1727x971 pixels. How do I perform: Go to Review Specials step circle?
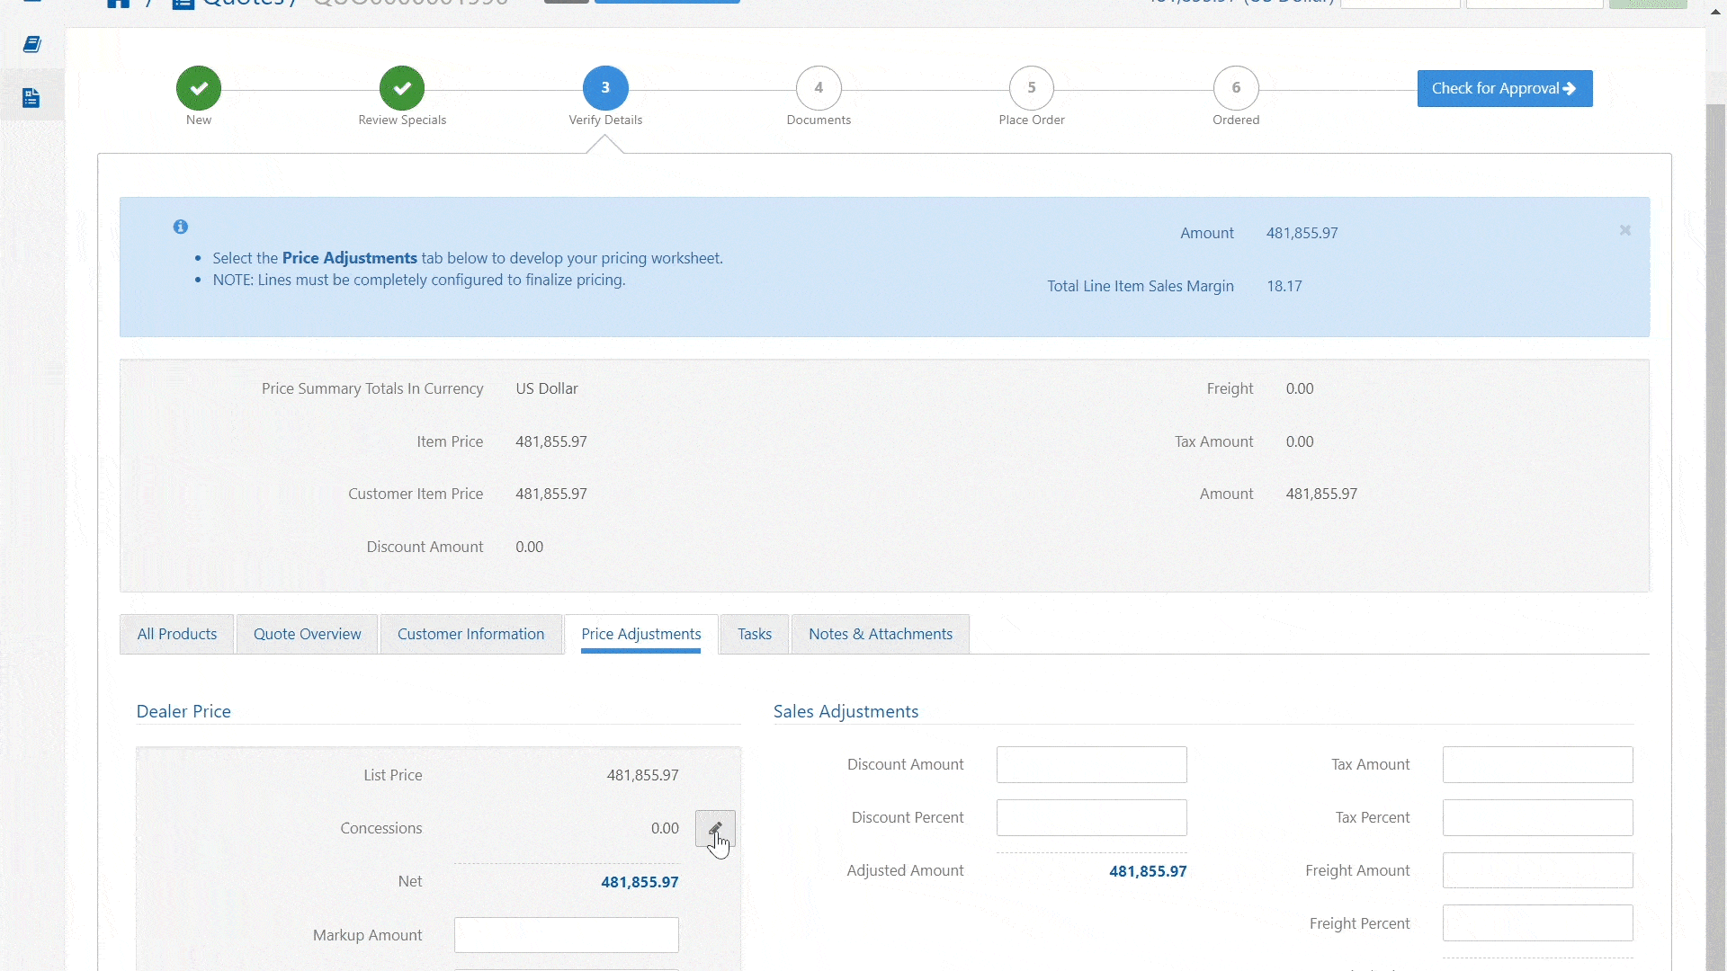[x=402, y=88]
